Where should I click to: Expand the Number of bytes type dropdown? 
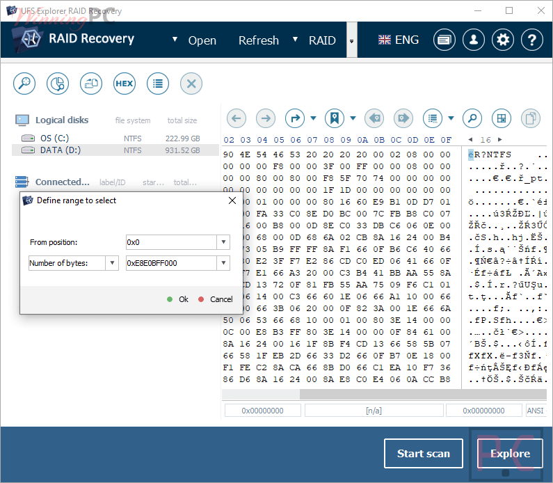point(112,263)
